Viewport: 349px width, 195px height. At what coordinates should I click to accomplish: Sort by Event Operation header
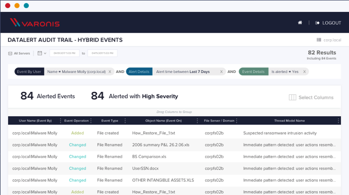(x=77, y=121)
